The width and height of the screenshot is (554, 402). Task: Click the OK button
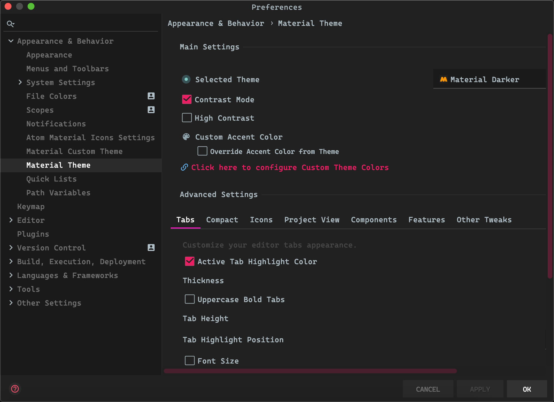(x=527, y=389)
